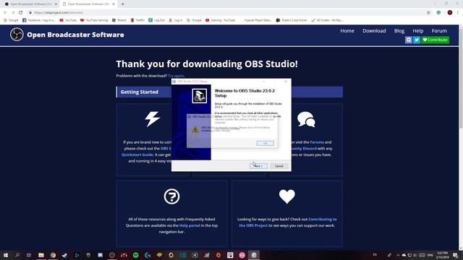The height and width of the screenshot is (260, 463).
Task: Click the taskbar clock and date
Action: point(442,255)
